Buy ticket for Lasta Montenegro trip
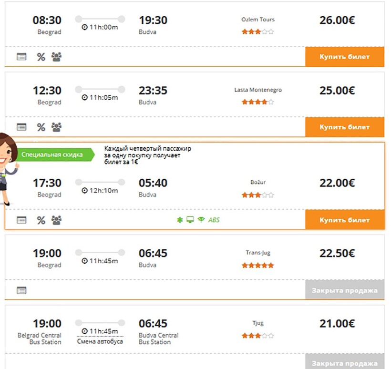 coord(344,127)
